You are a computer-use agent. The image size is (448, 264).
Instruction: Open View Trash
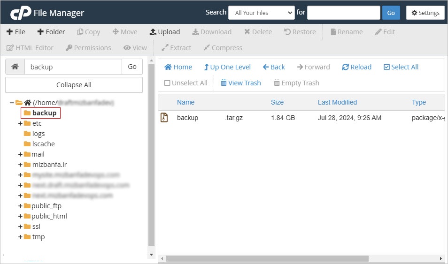coord(240,83)
